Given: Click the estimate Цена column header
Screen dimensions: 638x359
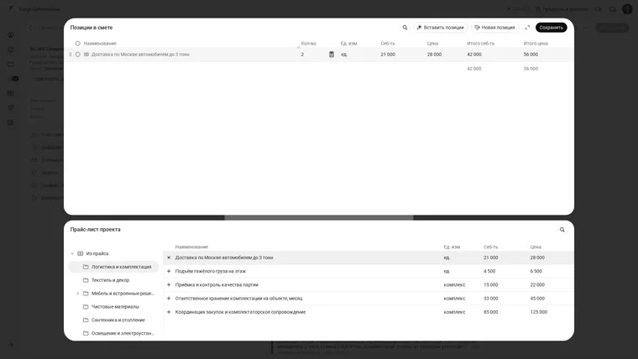Looking at the screenshot, I should click(x=432, y=44).
